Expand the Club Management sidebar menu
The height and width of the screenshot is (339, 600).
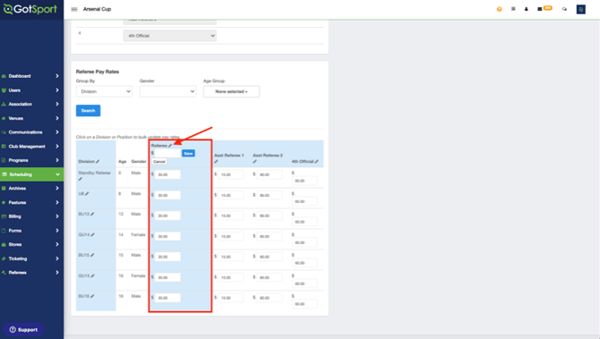point(31,147)
